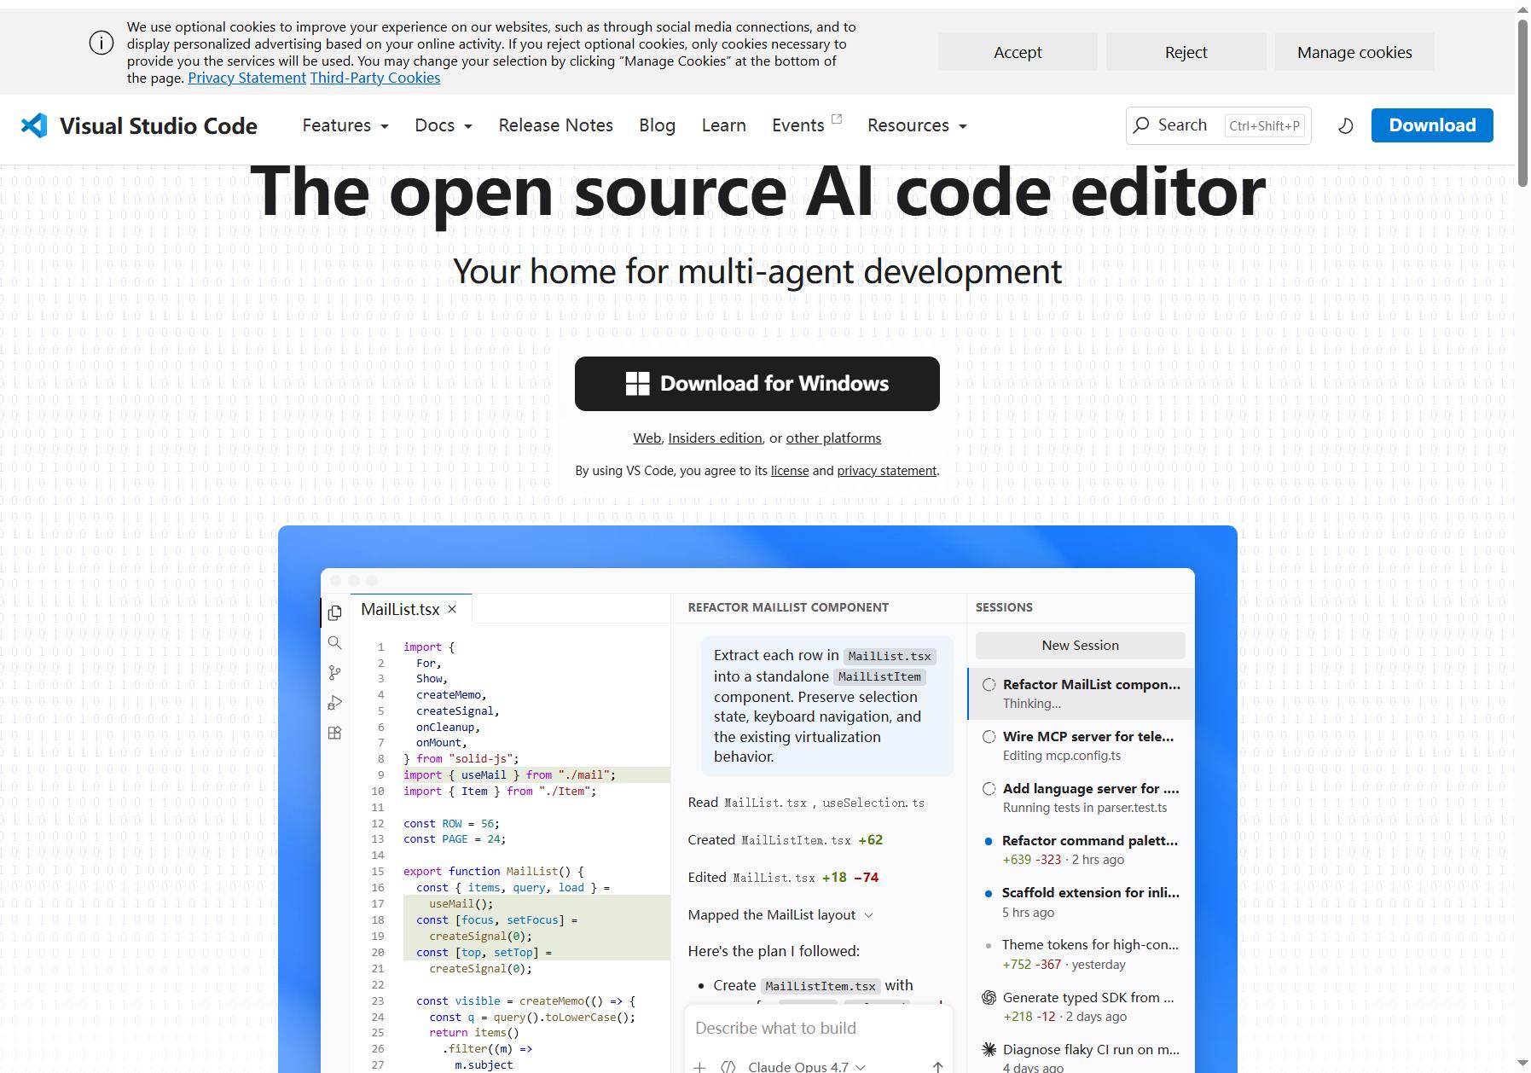Click spinner icon beside Add language server session
The height and width of the screenshot is (1073, 1531).
point(989,788)
